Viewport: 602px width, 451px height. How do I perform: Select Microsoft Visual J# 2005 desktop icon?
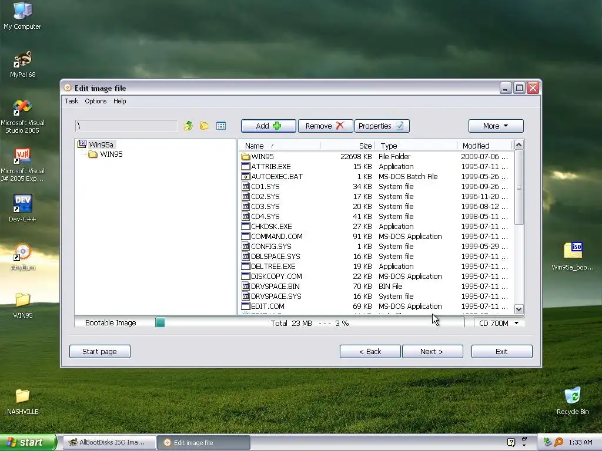(x=22, y=165)
